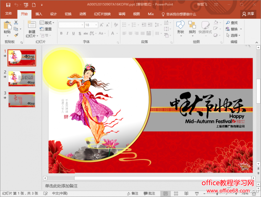Zoom out with the minus button
The image size is (261, 197).
point(204,194)
